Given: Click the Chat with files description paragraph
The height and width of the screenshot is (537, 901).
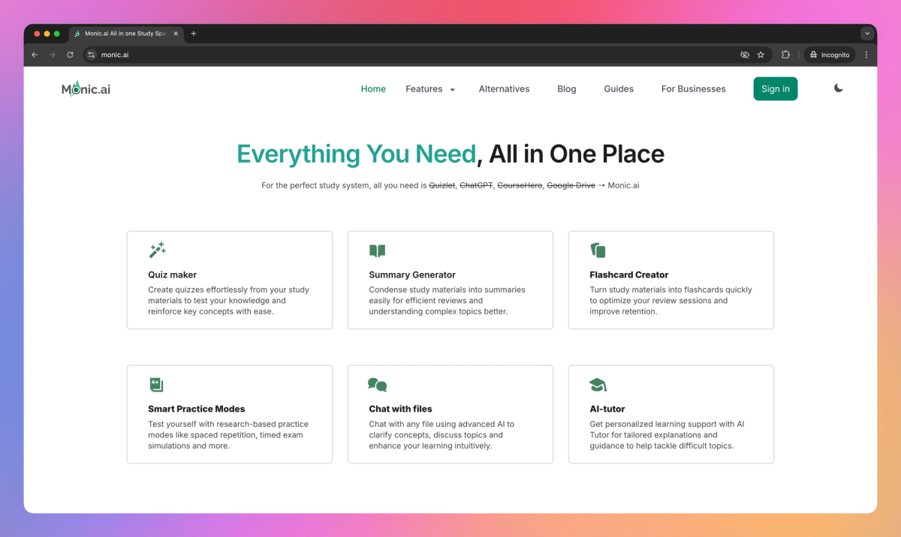Looking at the screenshot, I should click(441, 435).
